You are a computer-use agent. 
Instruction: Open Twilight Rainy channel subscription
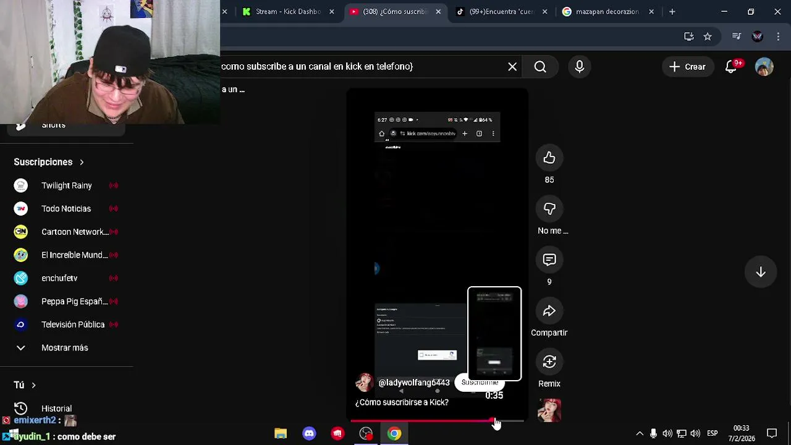click(67, 185)
